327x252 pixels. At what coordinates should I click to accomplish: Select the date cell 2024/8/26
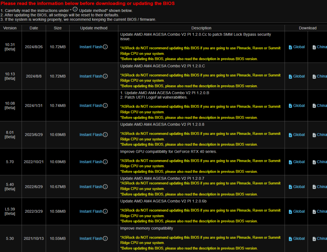coord(34,47)
